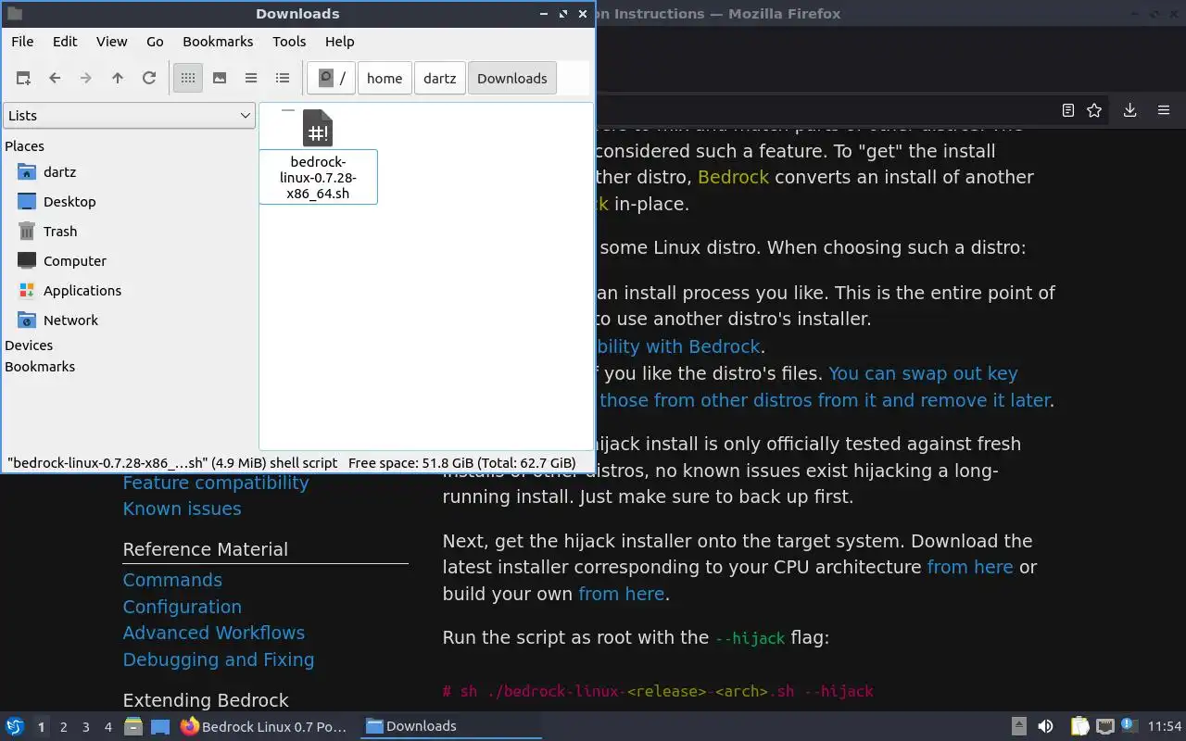This screenshot has height=741, width=1186.
Task: Switch to workspace 4
Action: click(x=108, y=727)
